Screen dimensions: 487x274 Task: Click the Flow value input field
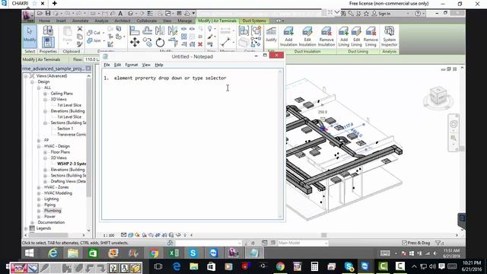coord(91,59)
